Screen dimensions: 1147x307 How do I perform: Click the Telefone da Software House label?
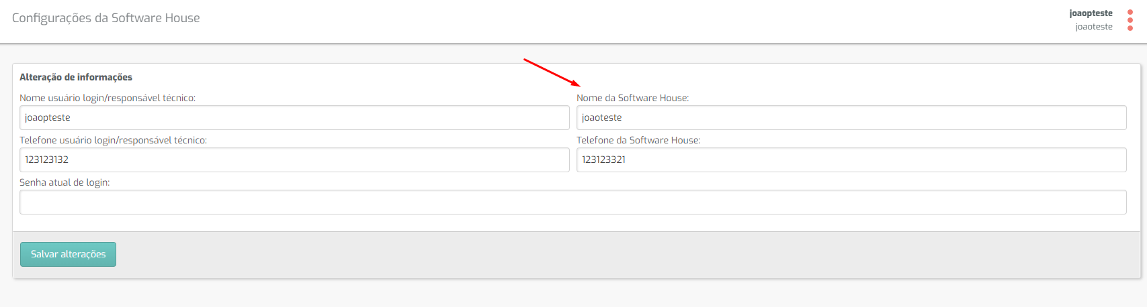[x=638, y=140]
